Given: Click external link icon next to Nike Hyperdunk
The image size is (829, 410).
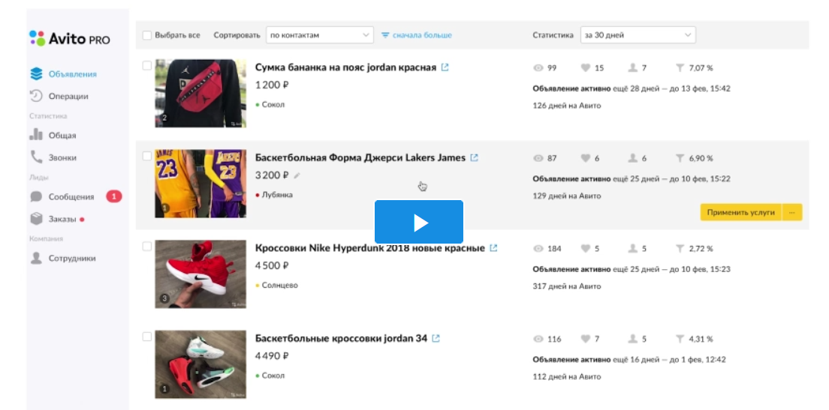Looking at the screenshot, I should (x=493, y=248).
